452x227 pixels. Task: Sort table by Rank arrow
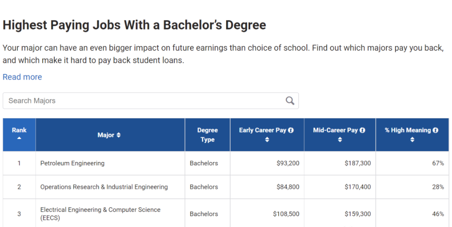pos(19,138)
